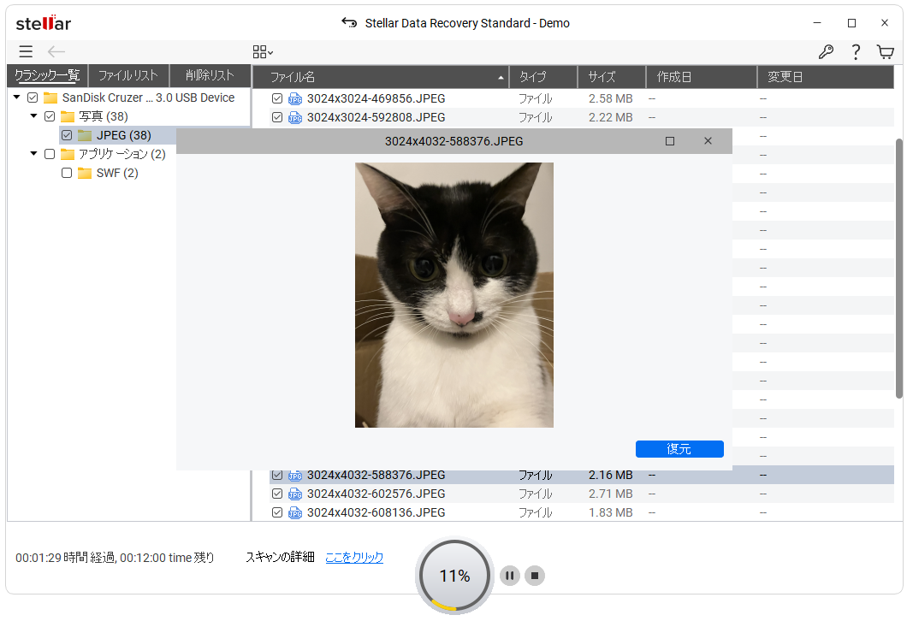
Task: Uncheck the JPEG (38) folder checkbox
Action: [x=67, y=135]
